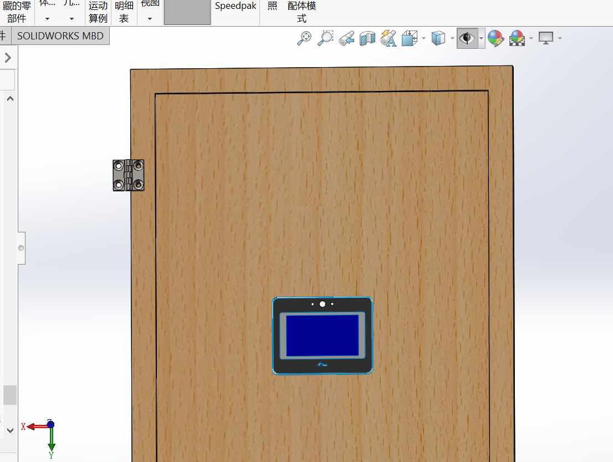The width and height of the screenshot is (613, 462).
Task: Switch to the SOLIDWORKS MBD tab
Action: pyautogui.click(x=60, y=36)
